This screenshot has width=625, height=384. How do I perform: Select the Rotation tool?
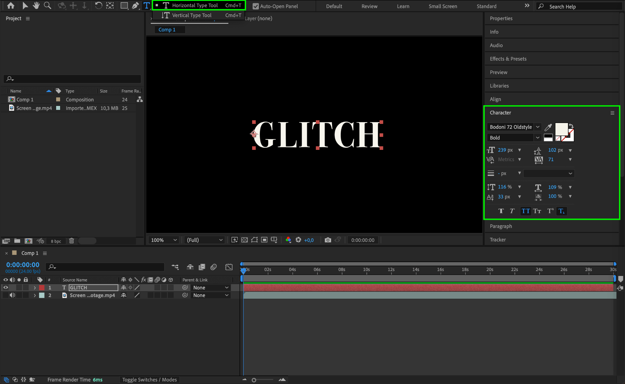tap(98, 5)
